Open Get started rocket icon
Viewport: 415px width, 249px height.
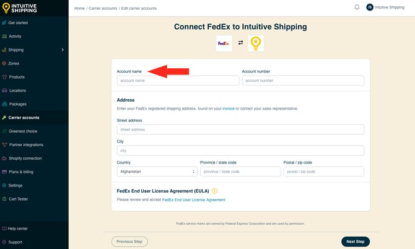click(x=4, y=23)
